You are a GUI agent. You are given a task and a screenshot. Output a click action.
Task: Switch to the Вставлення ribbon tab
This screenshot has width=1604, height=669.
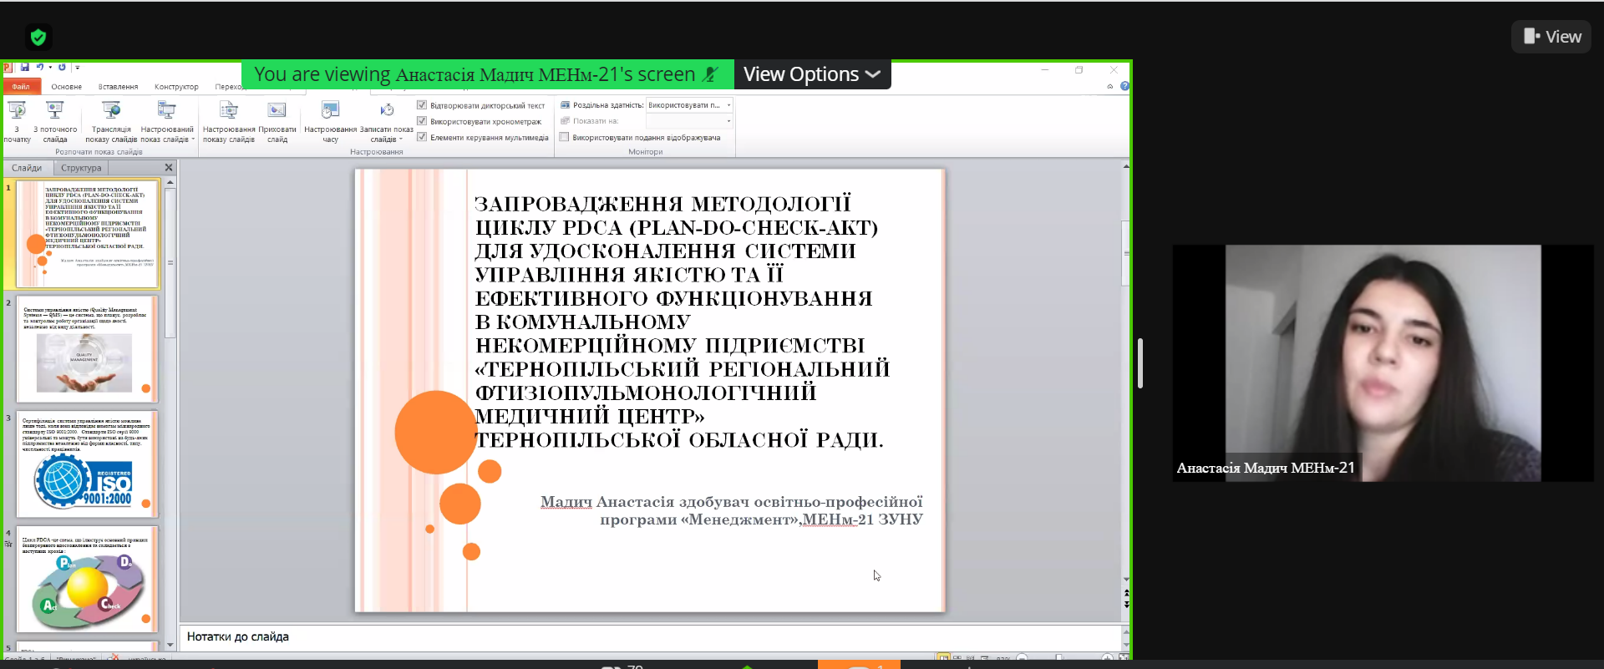(x=118, y=86)
